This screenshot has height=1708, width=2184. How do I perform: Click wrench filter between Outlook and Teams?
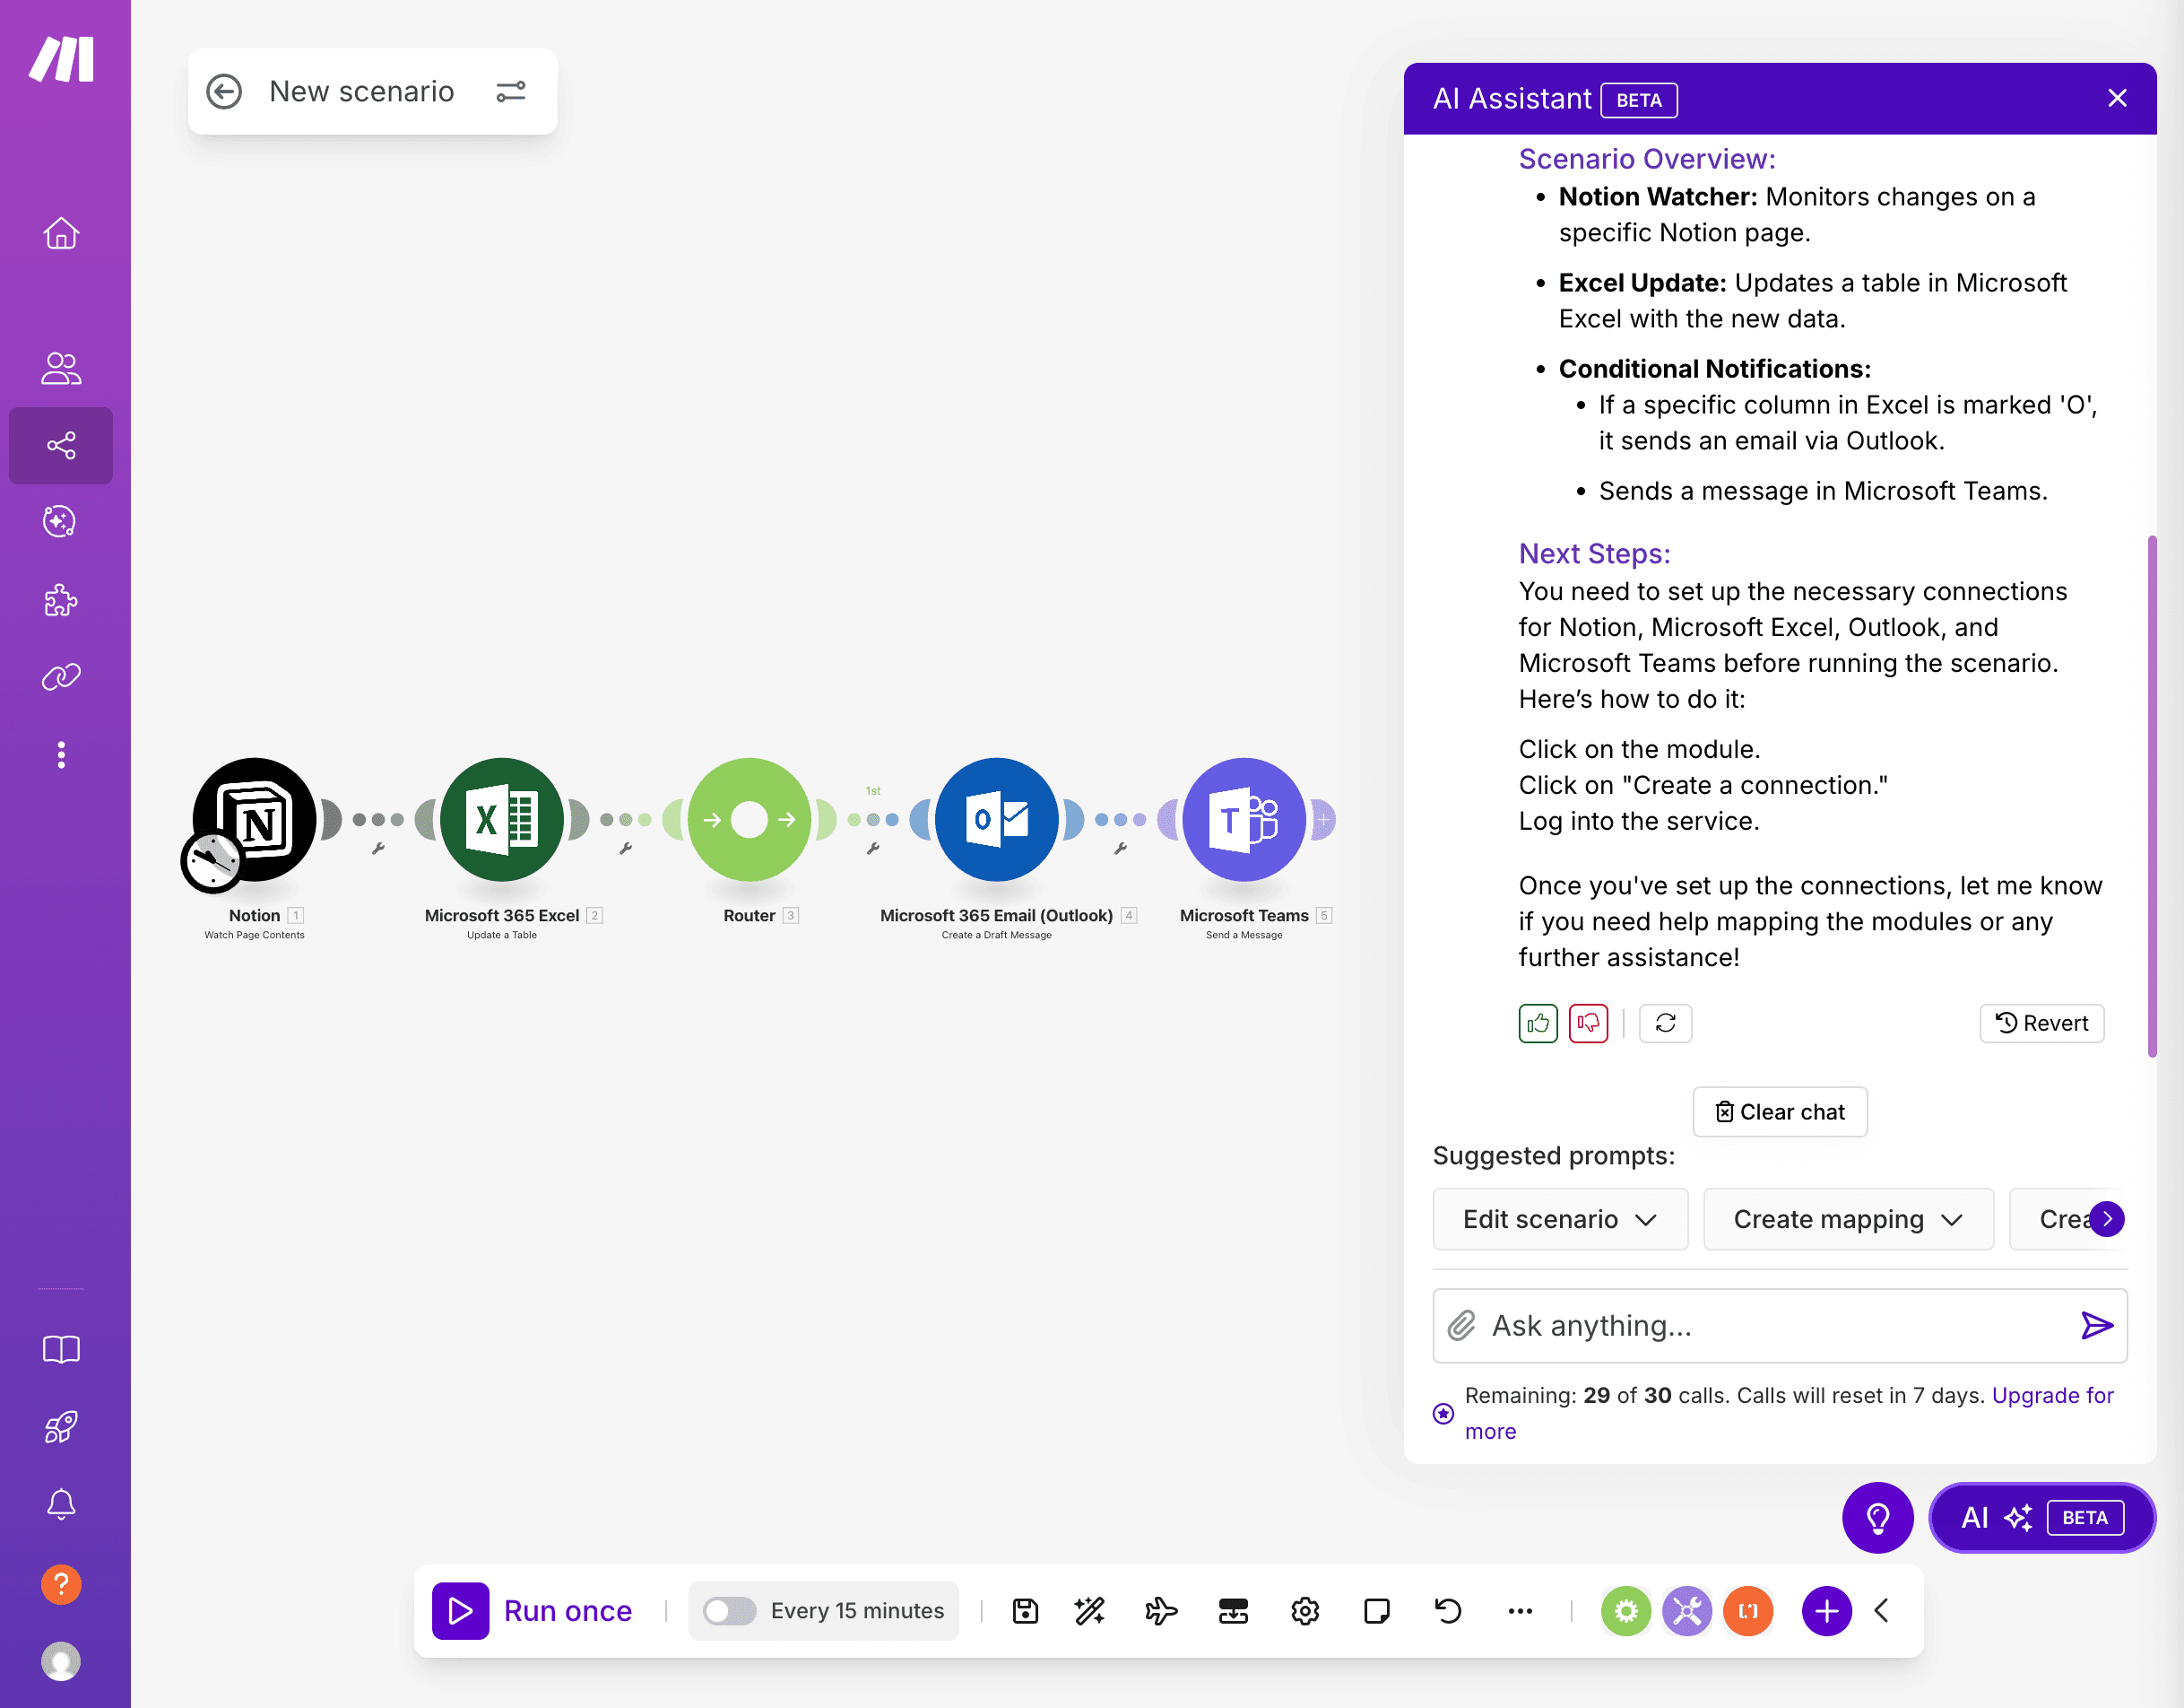pos(1120,849)
